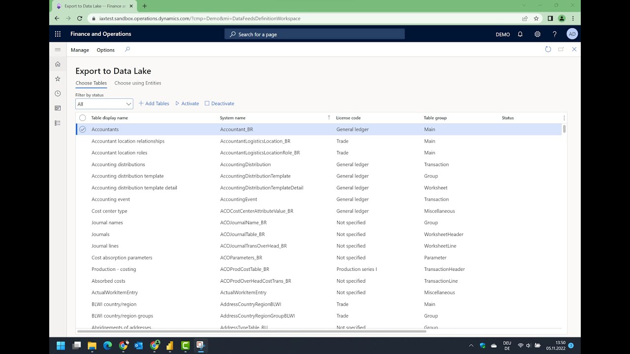Open Recent clock icon in the sidebar
This screenshot has width=630, height=354.
pos(58,93)
